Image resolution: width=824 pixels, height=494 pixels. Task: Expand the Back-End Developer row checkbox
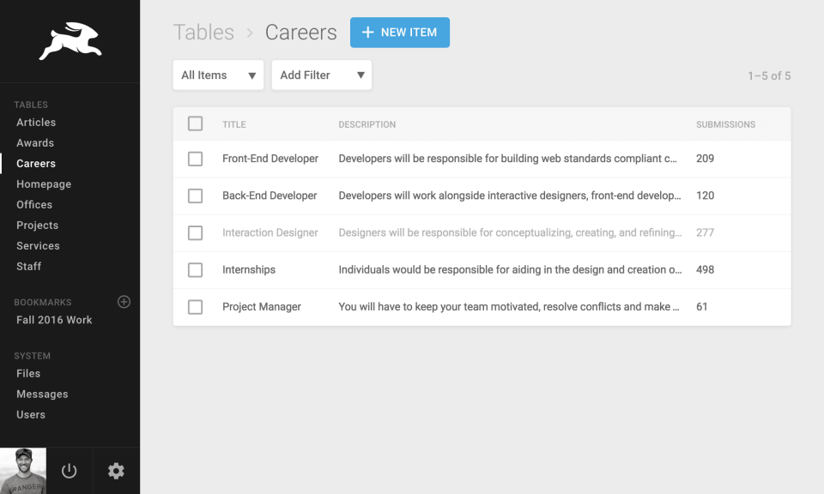[195, 196]
